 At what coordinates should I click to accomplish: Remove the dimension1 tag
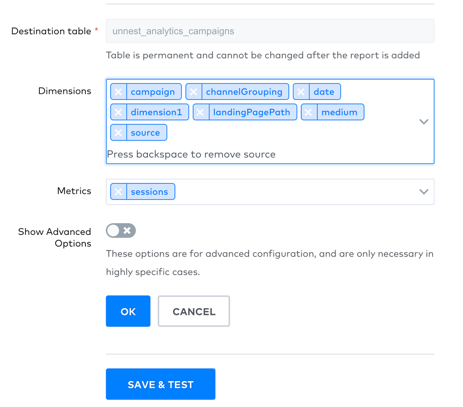point(118,112)
